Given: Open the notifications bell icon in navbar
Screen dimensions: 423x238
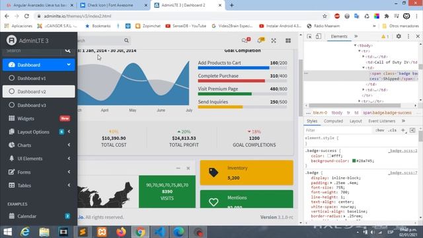Looking at the screenshot, I should [260, 40].
